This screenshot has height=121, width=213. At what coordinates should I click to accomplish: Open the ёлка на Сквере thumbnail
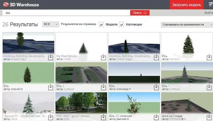click(x=187, y=103)
